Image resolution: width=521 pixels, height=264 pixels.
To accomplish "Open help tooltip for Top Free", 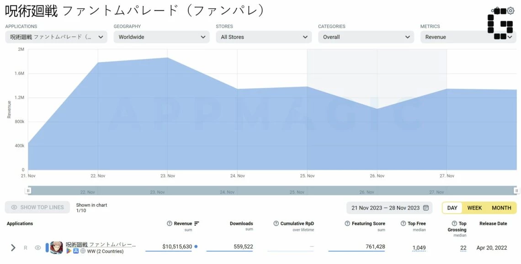I will point(403,223).
